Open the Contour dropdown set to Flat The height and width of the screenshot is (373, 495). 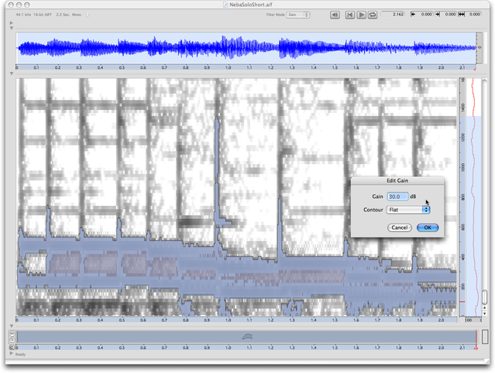pos(409,209)
